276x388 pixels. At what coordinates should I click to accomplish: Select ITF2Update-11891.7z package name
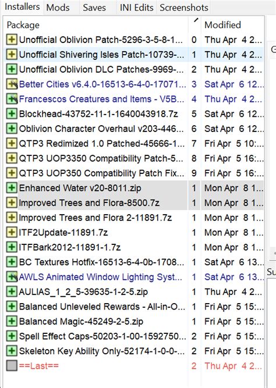click(63, 233)
